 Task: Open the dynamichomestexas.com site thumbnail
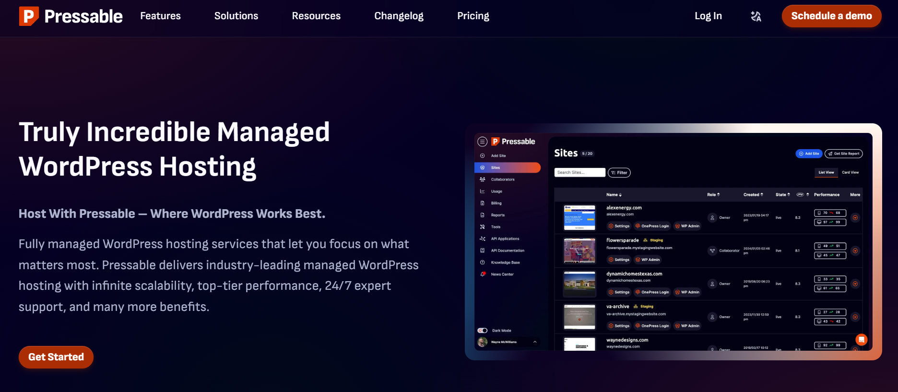pos(579,284)
